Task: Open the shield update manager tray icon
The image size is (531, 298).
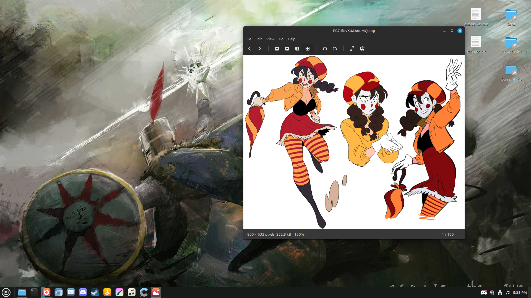Action: pyautogui.click(x=492, y=292)
